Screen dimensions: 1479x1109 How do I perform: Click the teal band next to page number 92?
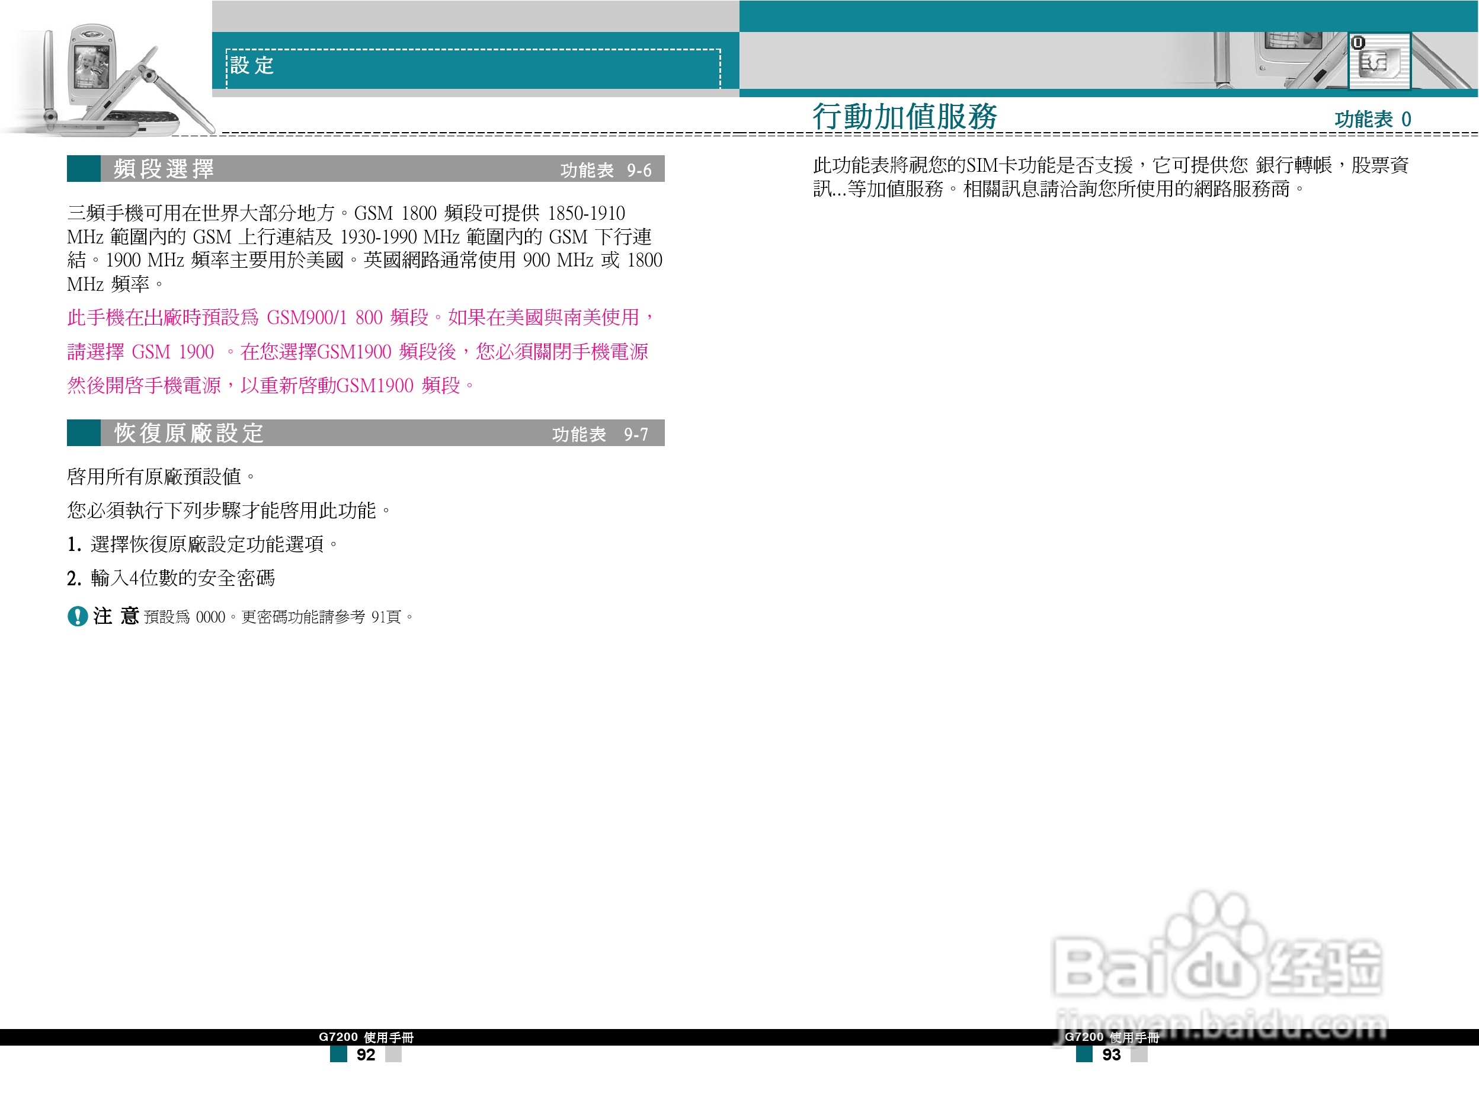pyautogui.click(x=339, y=1053)
